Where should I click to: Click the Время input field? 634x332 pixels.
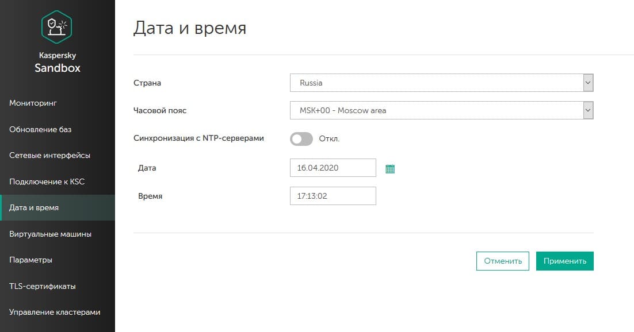click(x=333, y=196)
